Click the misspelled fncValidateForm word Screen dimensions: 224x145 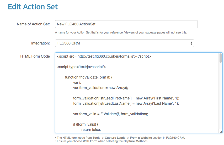click(x=93, y=77)
